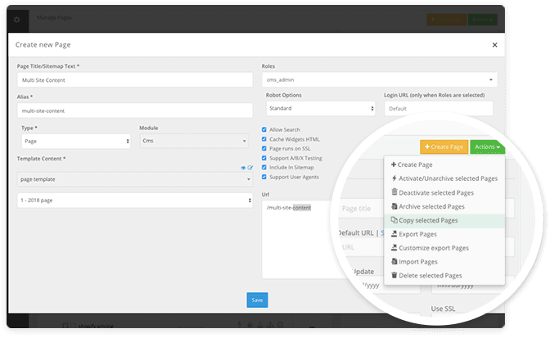Click the orange Create Page button
The width and height of the screenshot is (550, 338).
coord(444,146)
